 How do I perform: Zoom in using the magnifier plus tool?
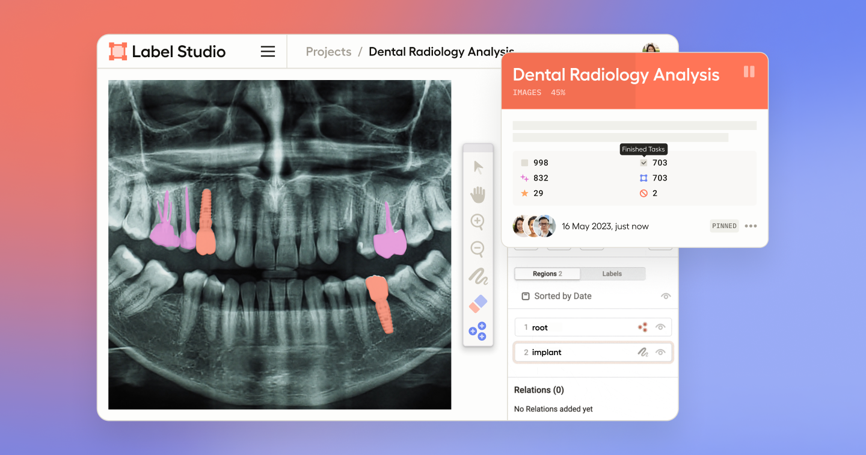pyautogui.click(x=478, y=221)
